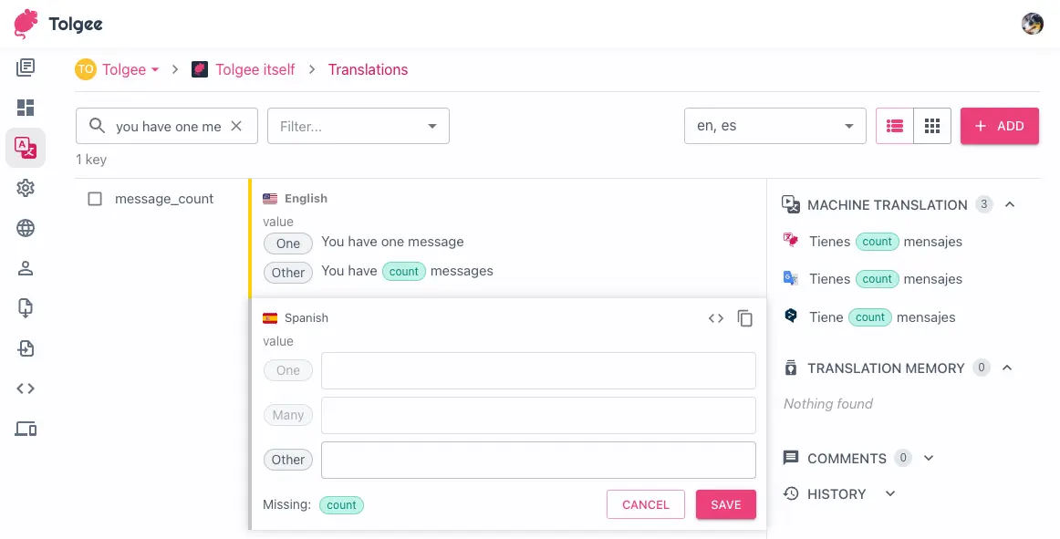Open project dashboard grid icon
Image resolution: width=1060 pixels, height=539 pixels.
pos(26,108)
